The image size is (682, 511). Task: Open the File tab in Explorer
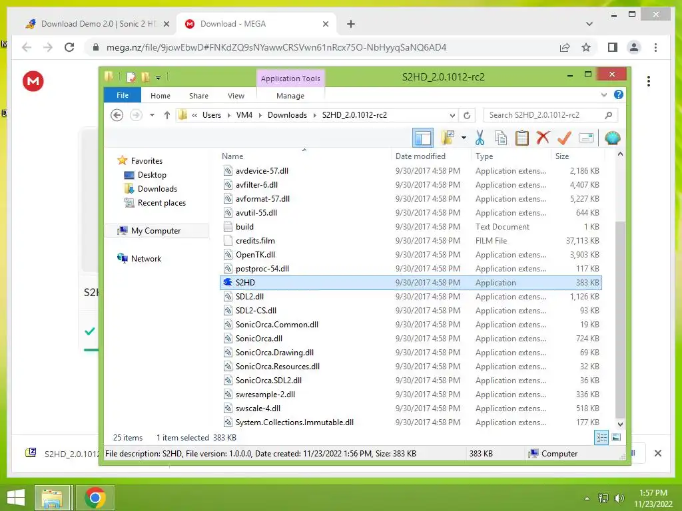click(123, 95)
